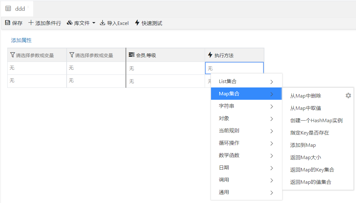Click the quick test lightning icon
The image size is (356, 203).
pos(137,23)
